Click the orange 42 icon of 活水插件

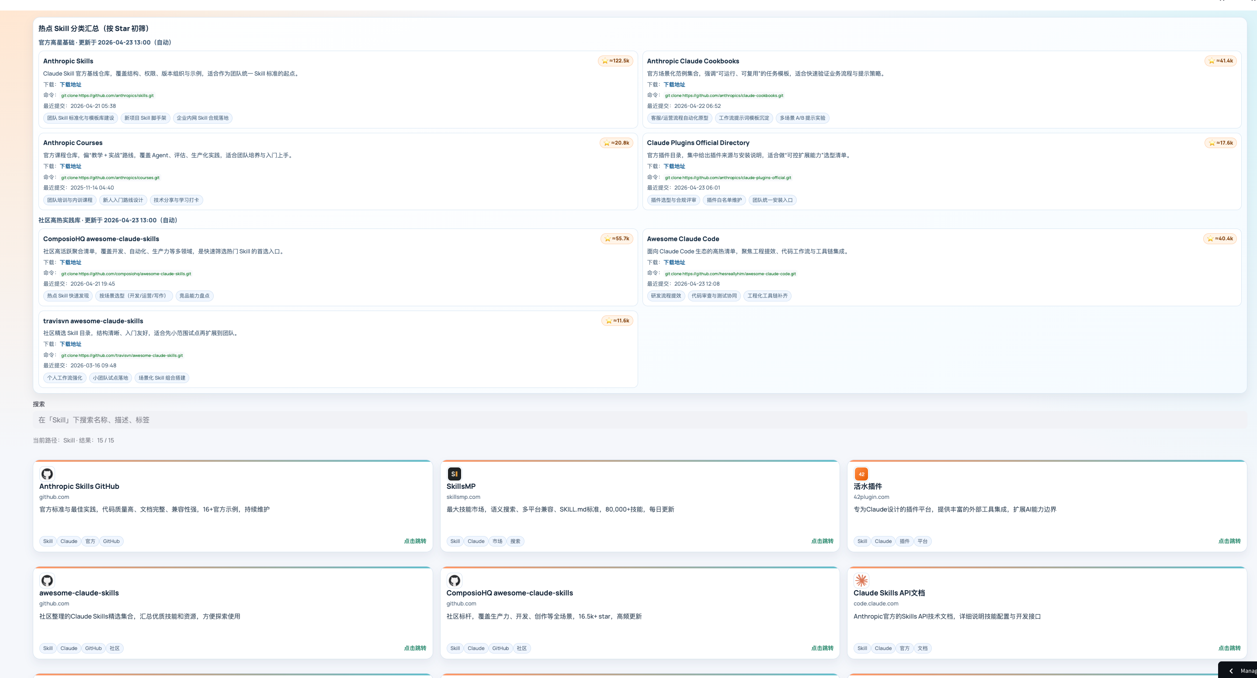[x=861, y=474]
